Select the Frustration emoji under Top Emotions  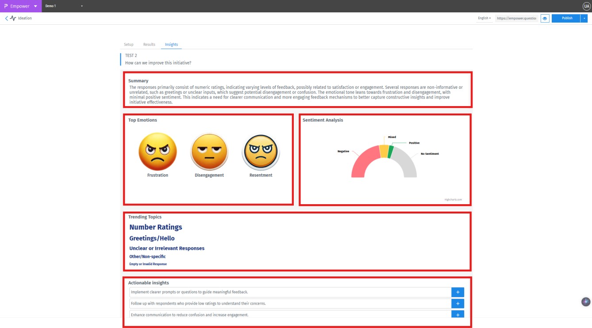[158, 152]
